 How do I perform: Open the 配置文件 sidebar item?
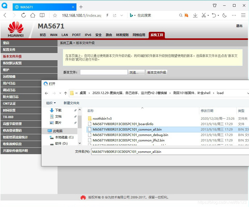click(x=29, y=50)
